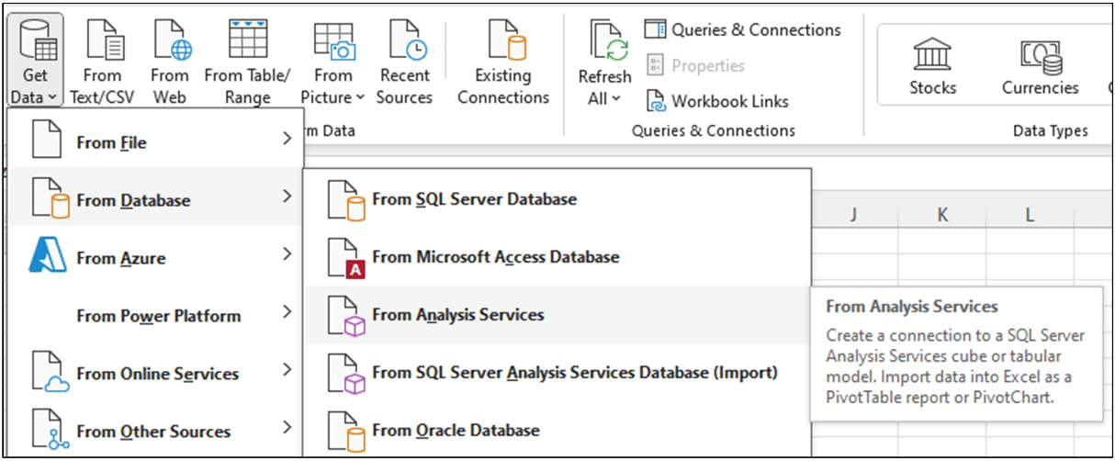Image resolution: width=1115 pixels, height=461 pixels.
Task: Click the From Picture camera icon
Action: click(x=332, y=39)
